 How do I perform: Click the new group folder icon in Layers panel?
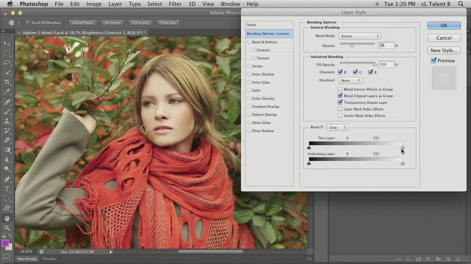(x=438, y=259)
